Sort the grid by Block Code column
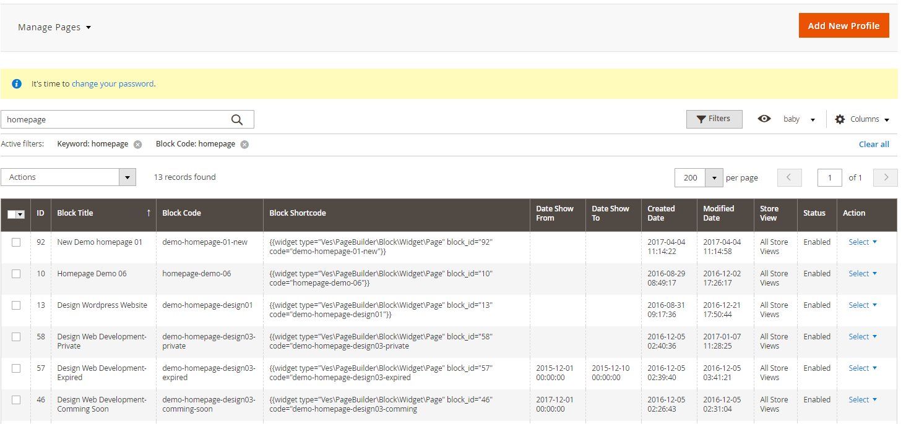Viewport: 906px width, 424px height. click(x=181, y=213)
